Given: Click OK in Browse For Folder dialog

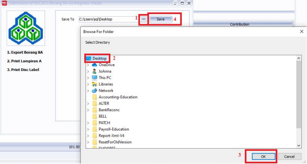Looking at the screenshot, I should 263,157.
